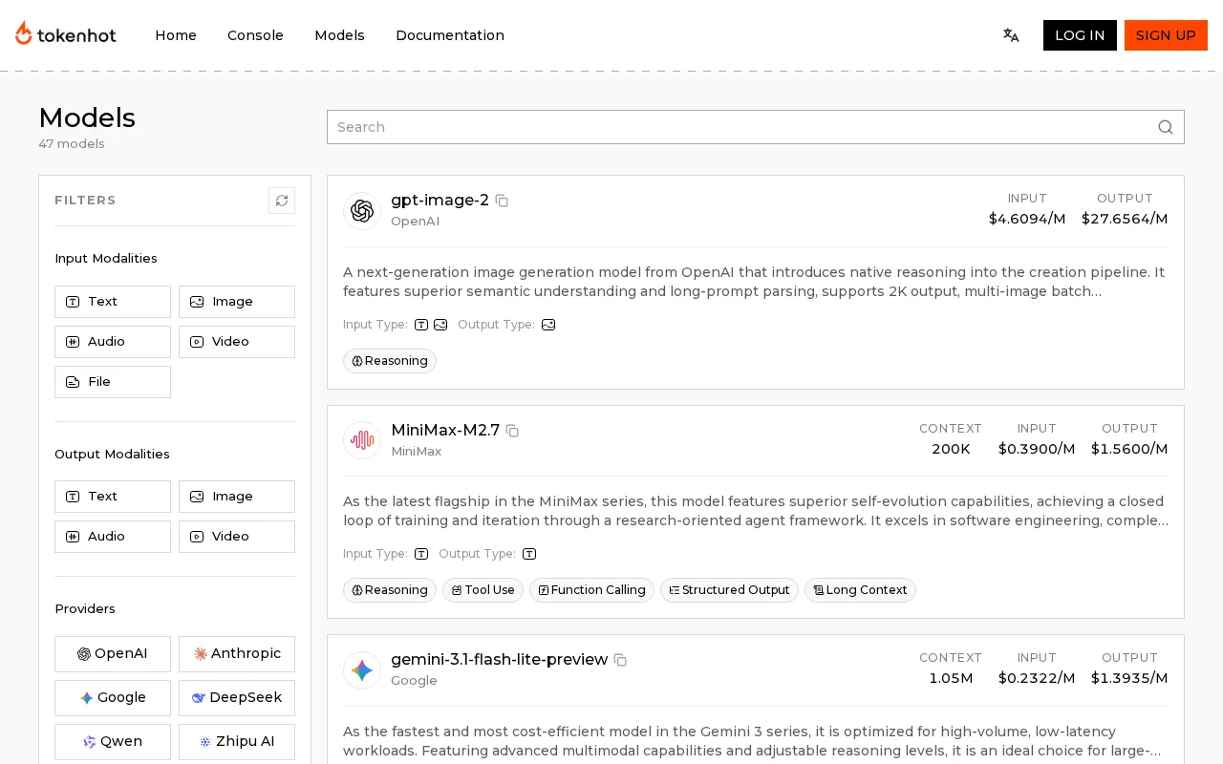Filter by OpenAI provider

coord(113,654)
